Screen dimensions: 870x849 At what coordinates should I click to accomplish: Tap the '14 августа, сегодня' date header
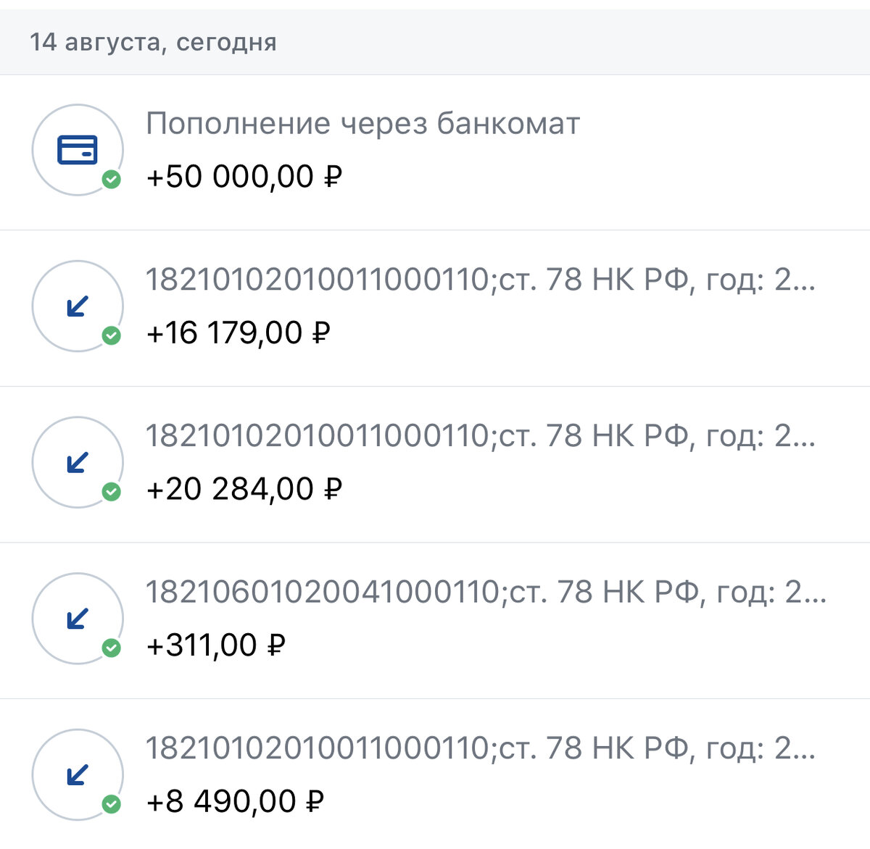pyautogui.click(x=153, y=42)
